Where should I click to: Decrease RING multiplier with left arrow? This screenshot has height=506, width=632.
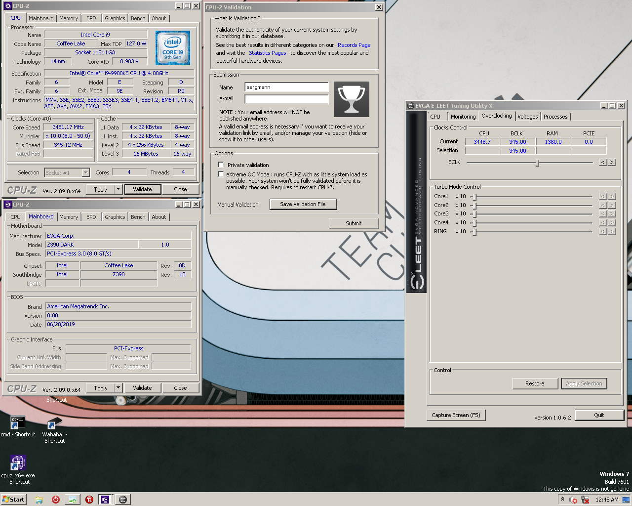pos(603,231)
